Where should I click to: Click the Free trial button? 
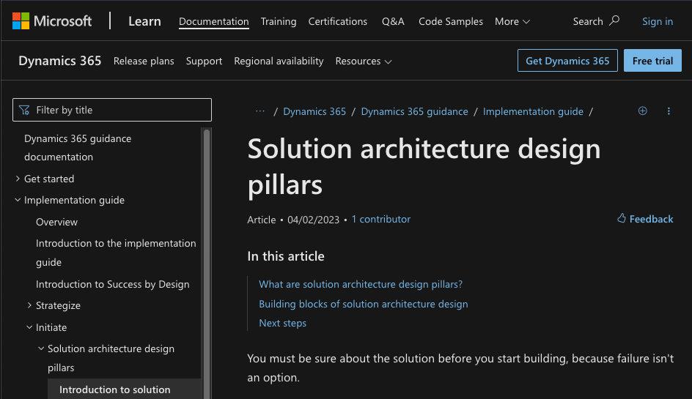(652, 61)
